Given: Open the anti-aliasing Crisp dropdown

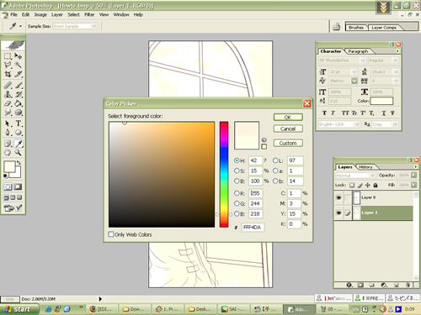Looking at the screenshot, I should [385, 124].
